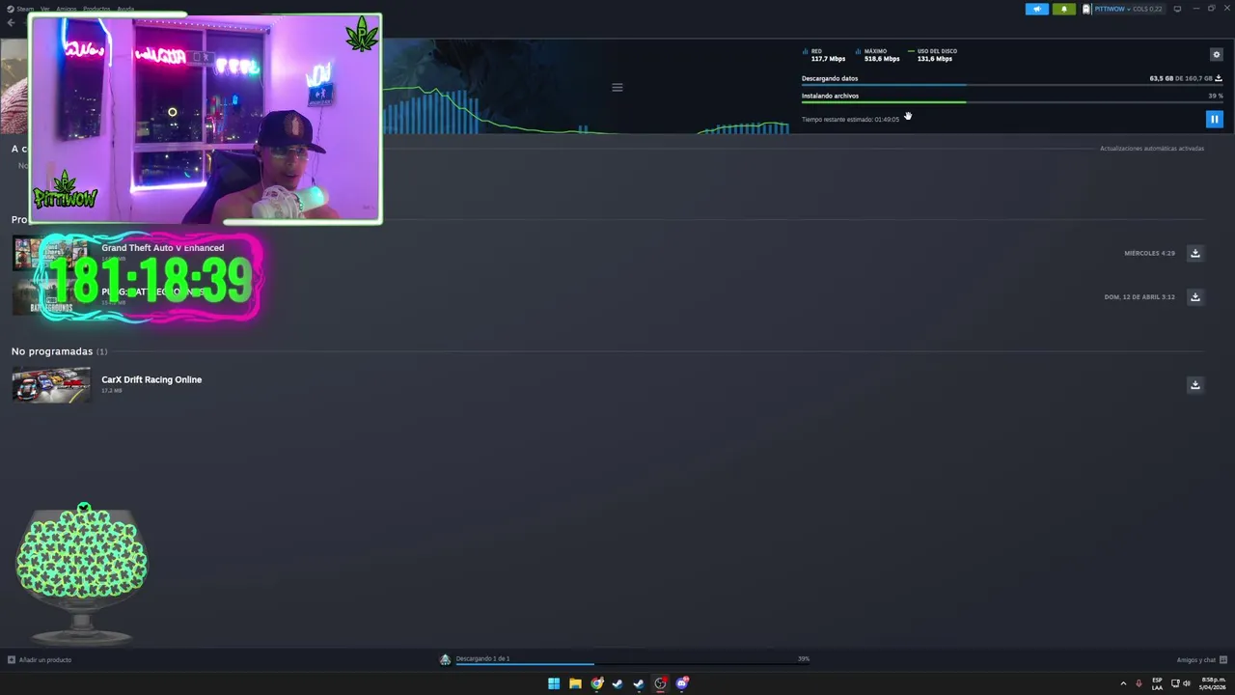Screen dimensions: 1235x695
Task: Select Grand Theft Auto V Enhanced title
Action: (x=162, y=248)
